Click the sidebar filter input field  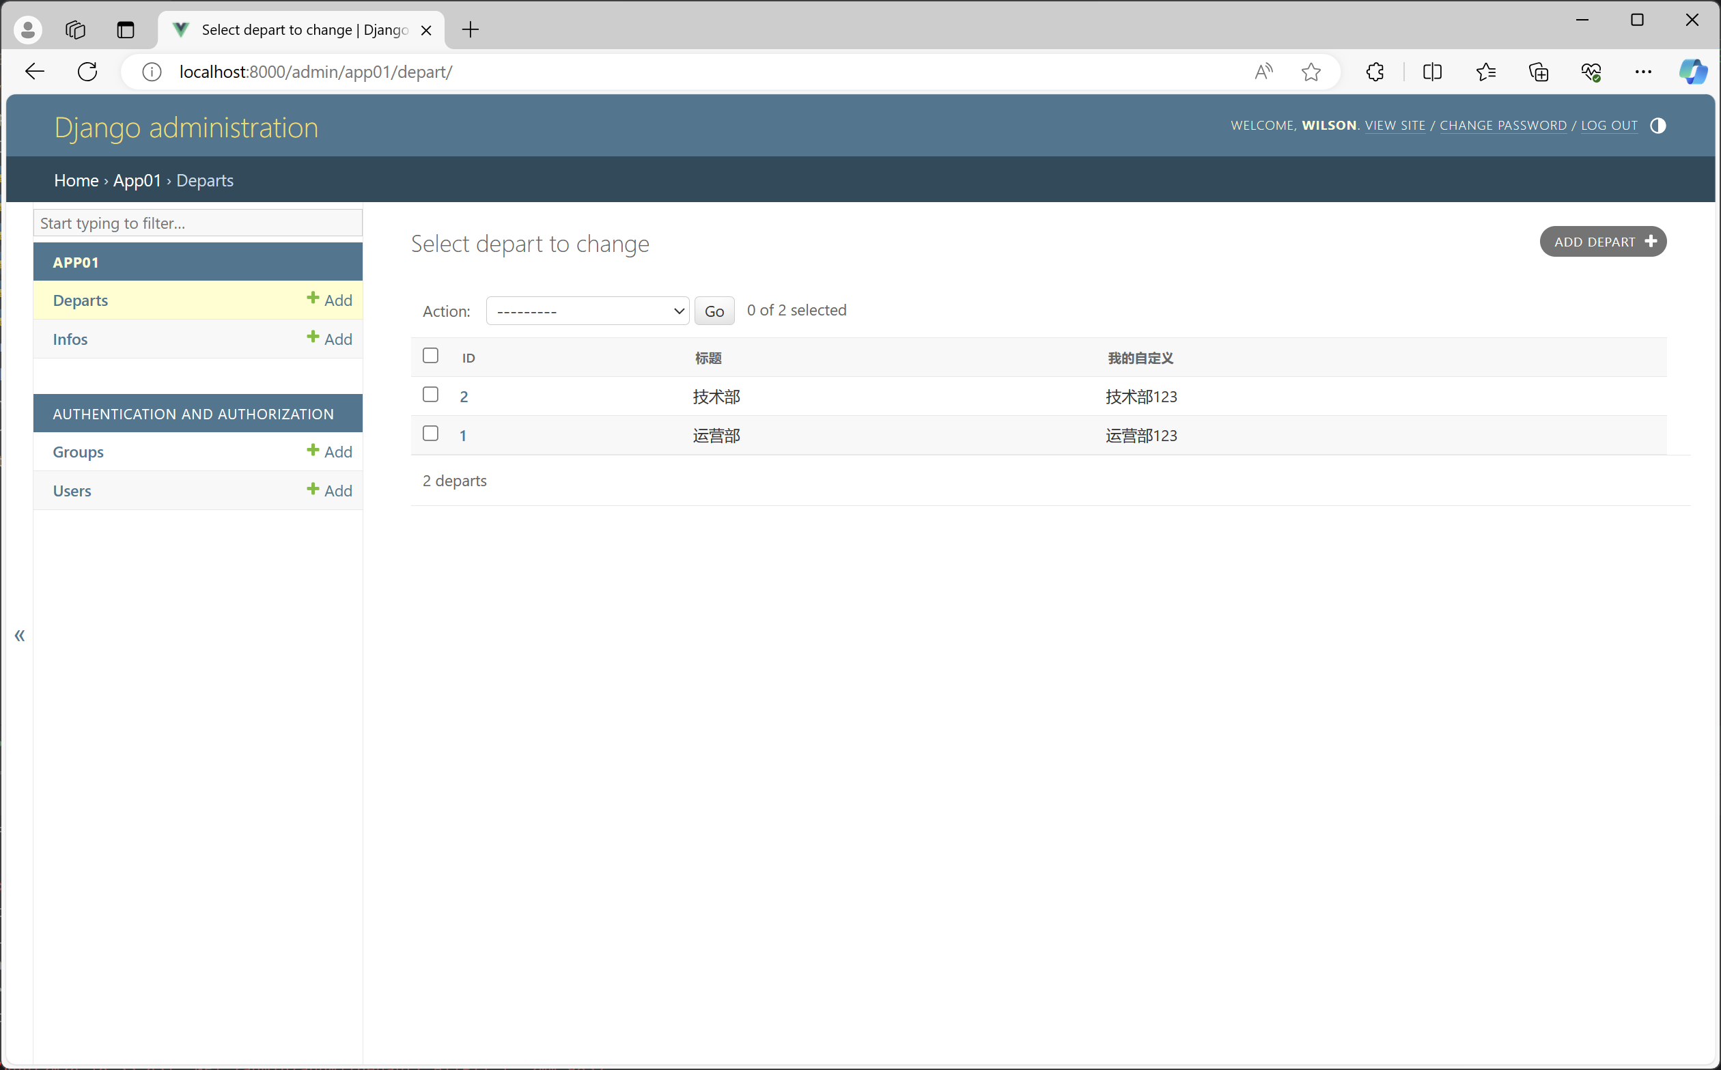coord(197,223)
